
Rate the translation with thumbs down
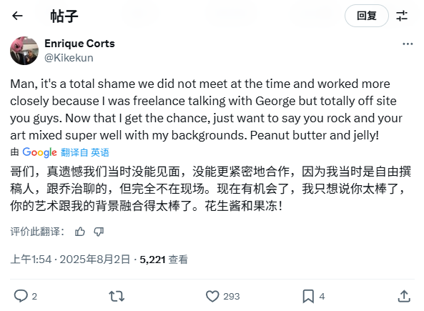click(x=99, y=232)
